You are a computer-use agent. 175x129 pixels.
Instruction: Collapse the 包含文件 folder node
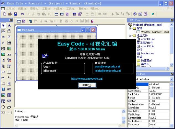click(130, 36)
